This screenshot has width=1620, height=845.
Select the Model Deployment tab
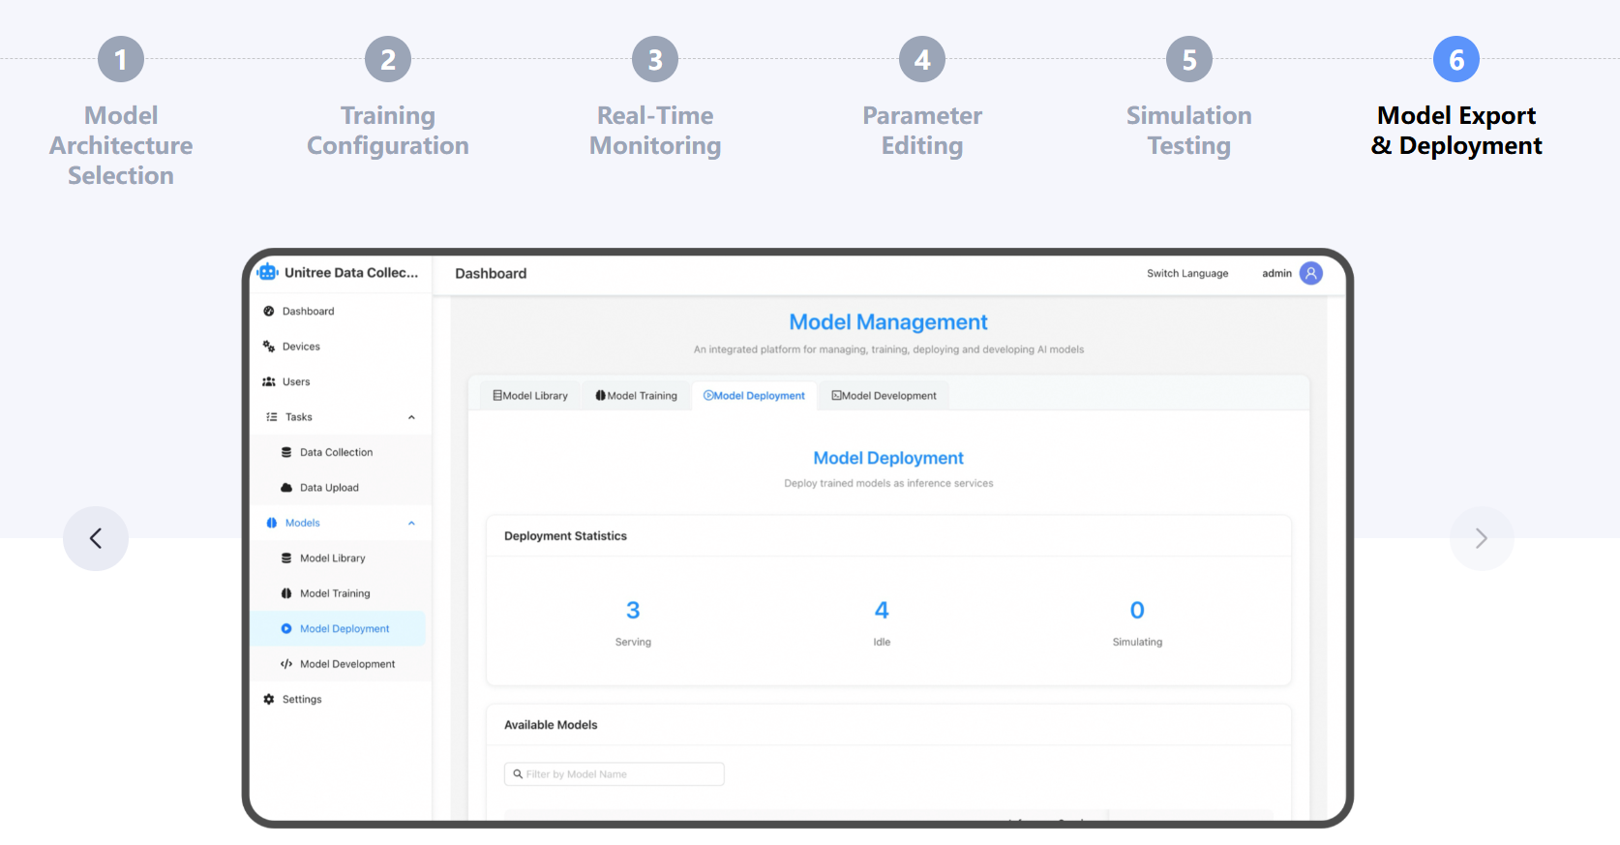[755, 396]
